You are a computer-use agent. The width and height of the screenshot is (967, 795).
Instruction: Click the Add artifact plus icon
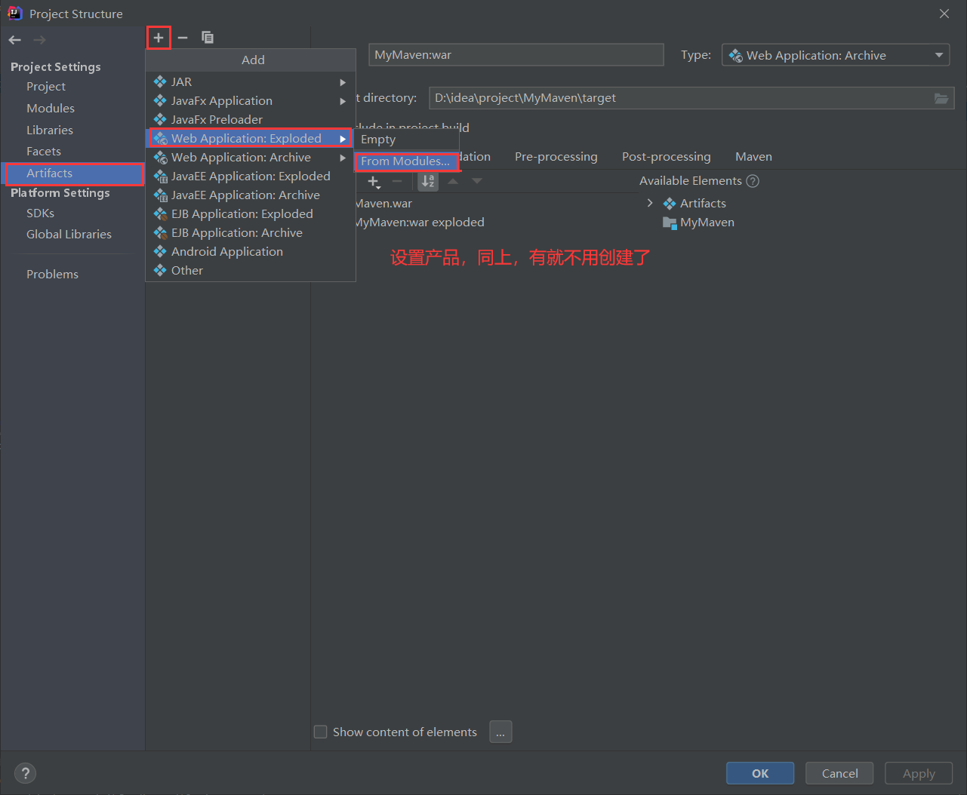click(x=159, y=38)
